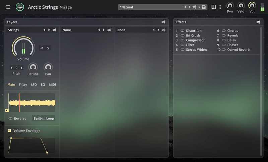Select the Main tab

coord(11,85)
